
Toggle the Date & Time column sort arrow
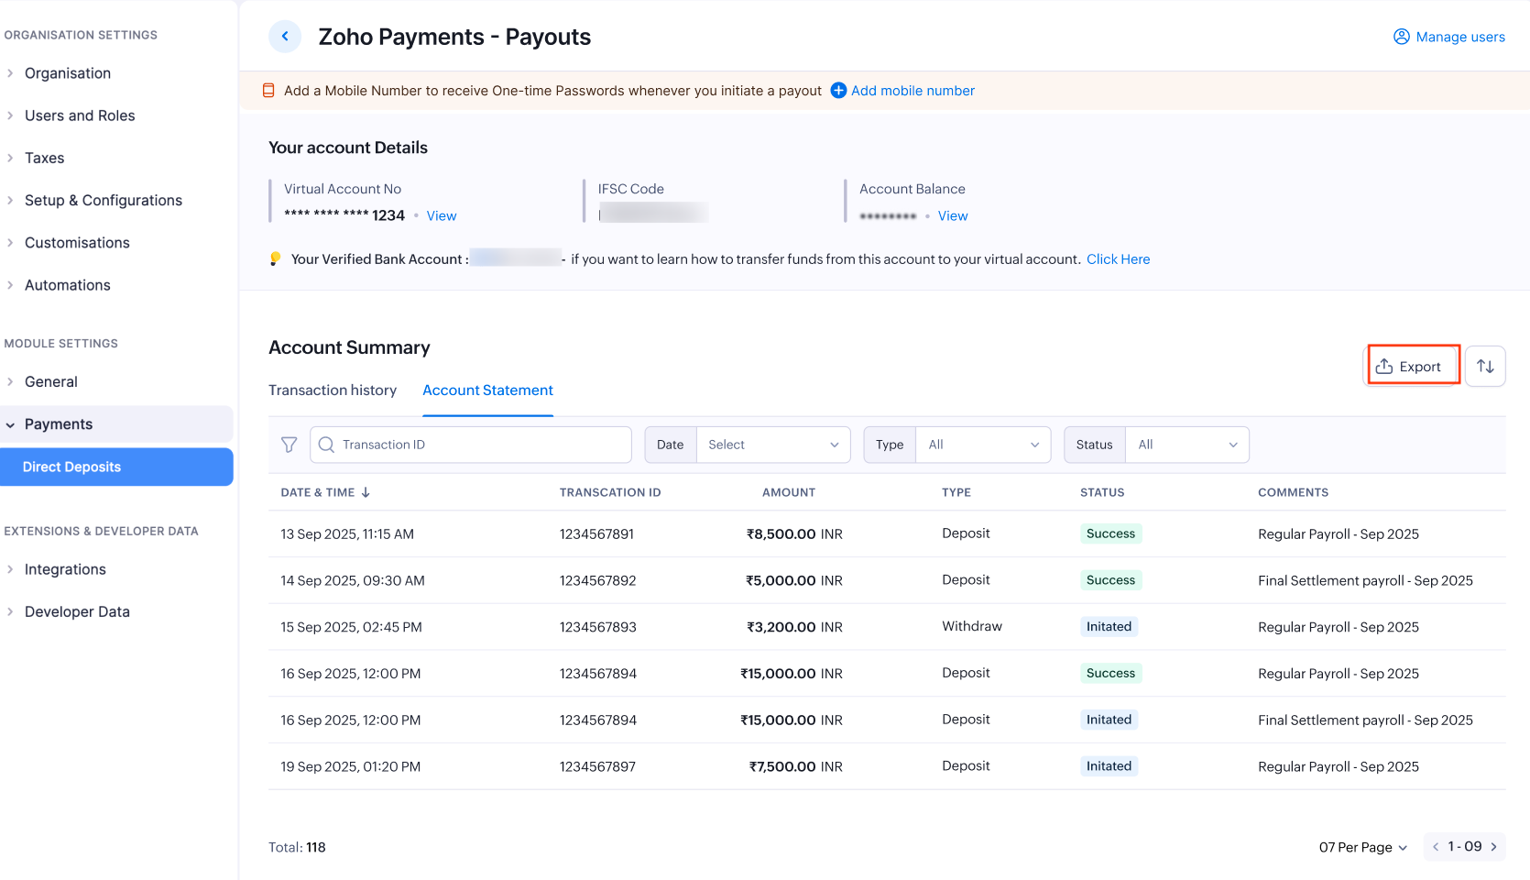pyautogui.click(x=366, y=491)
